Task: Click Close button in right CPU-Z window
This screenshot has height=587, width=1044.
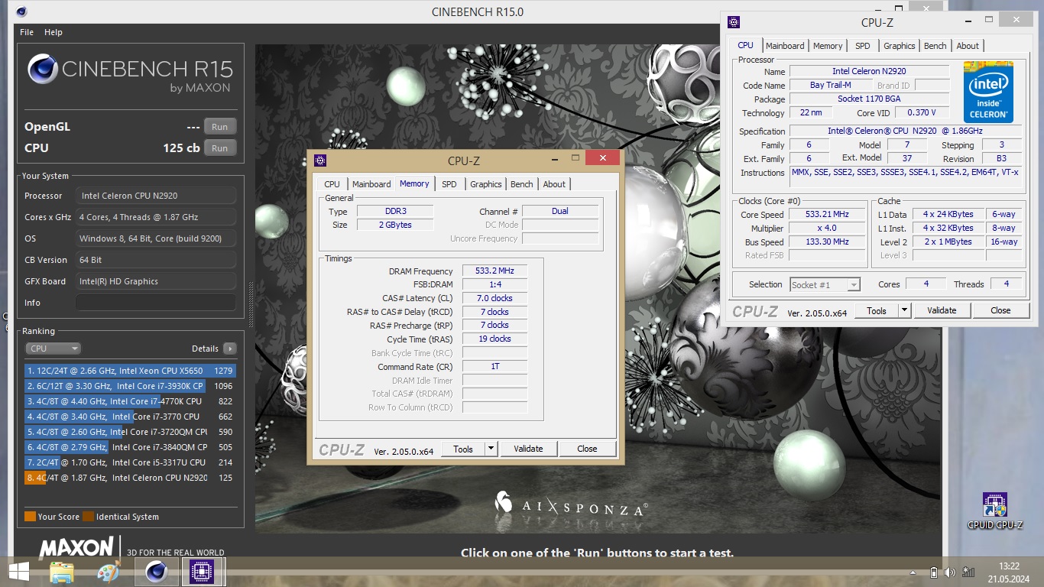Action: pos(1000,310)
